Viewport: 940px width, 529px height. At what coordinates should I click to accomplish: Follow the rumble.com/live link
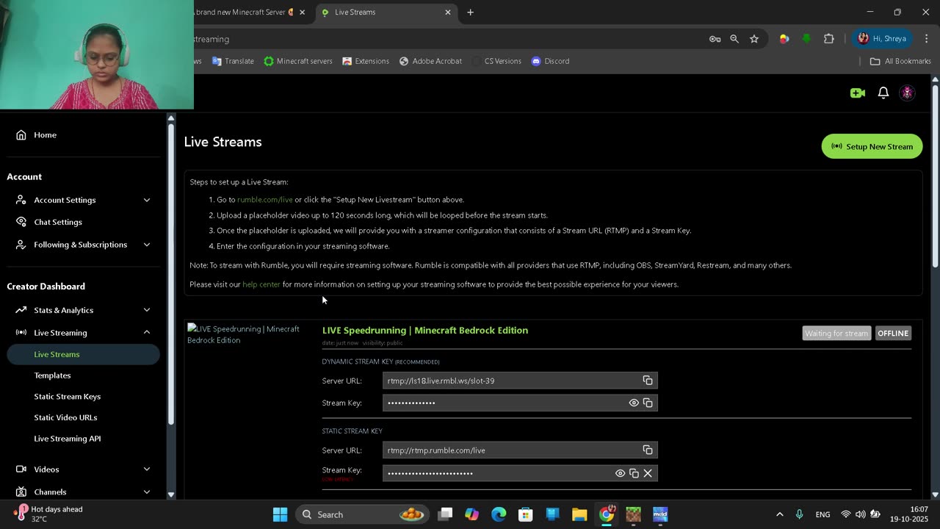coord(264,200)
